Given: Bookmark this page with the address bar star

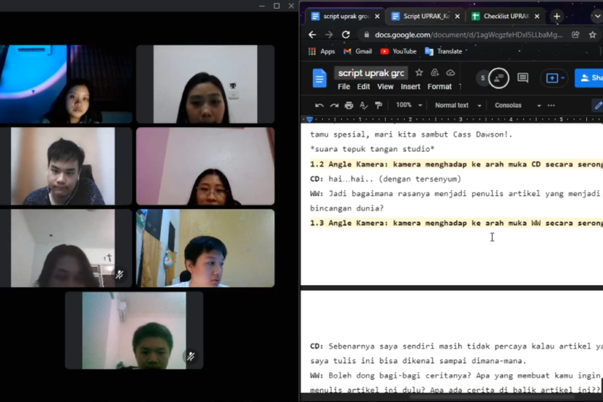Looking at the screenshot, I should point(592,35).
